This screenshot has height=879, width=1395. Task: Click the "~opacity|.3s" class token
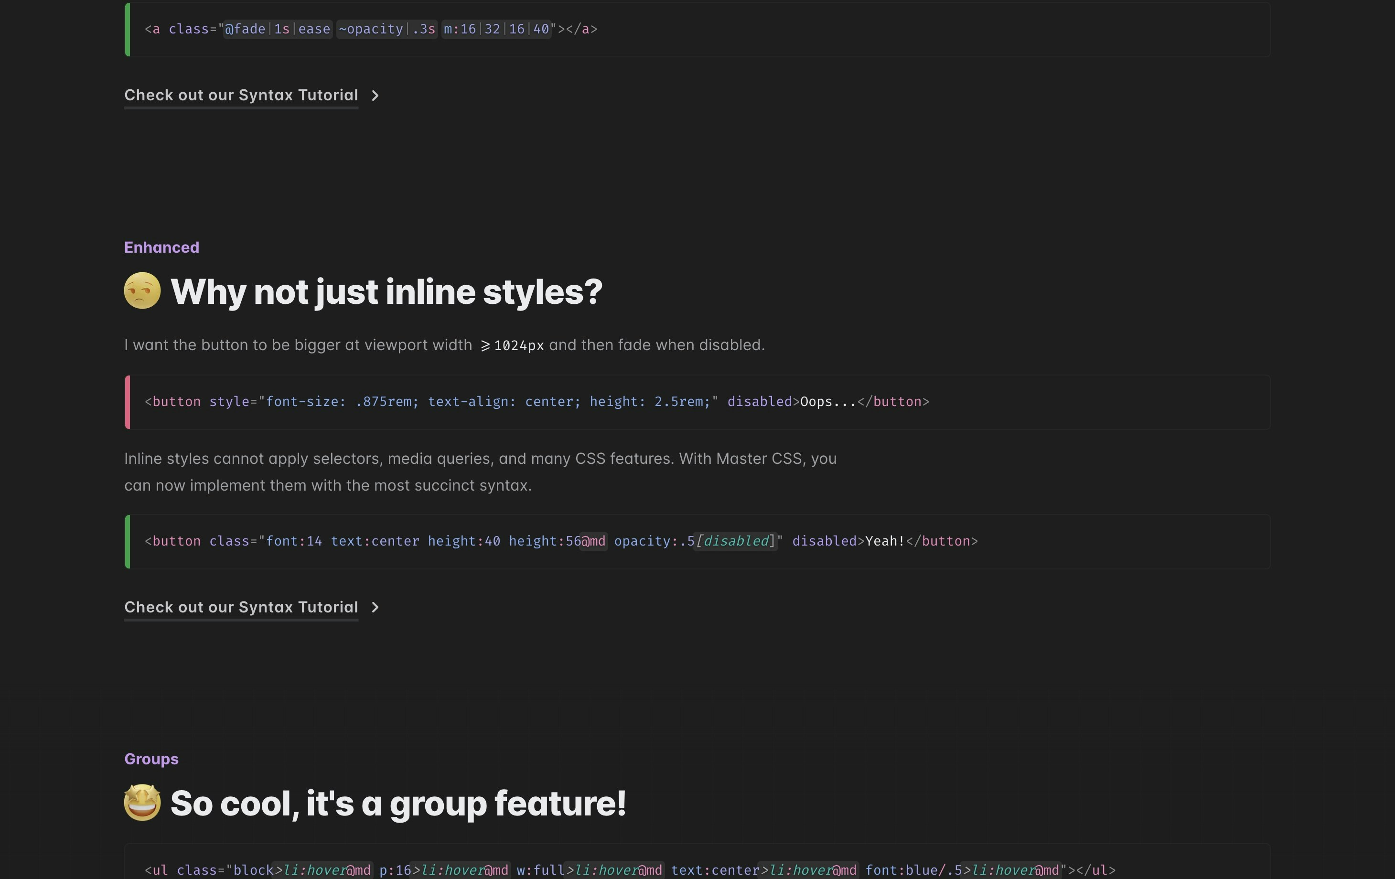coord(387,29)
